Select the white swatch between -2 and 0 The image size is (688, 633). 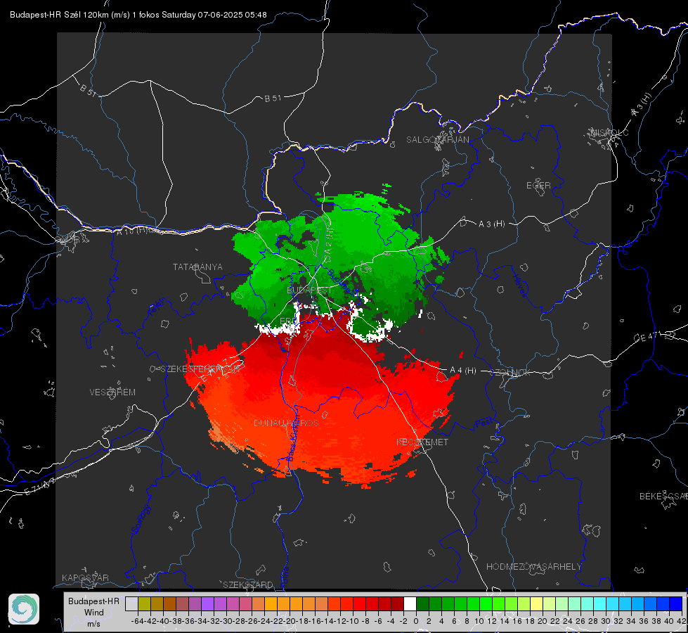point(410,604)
